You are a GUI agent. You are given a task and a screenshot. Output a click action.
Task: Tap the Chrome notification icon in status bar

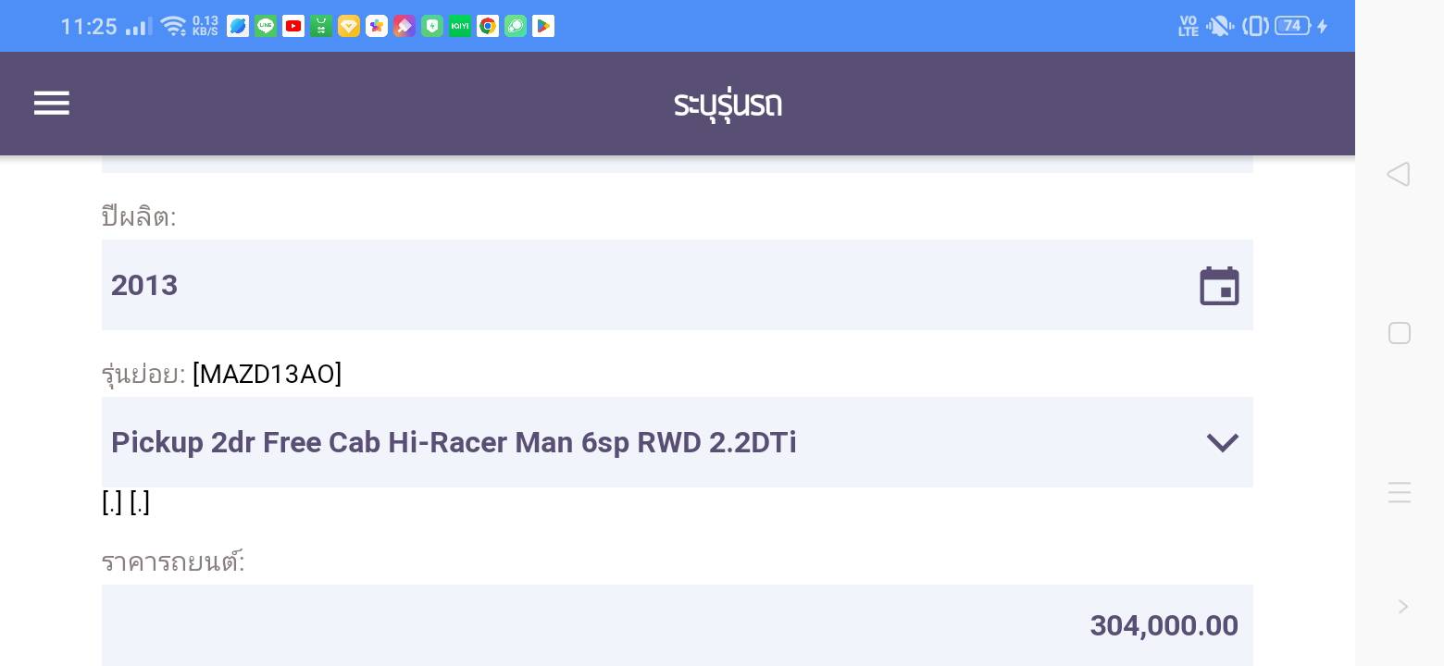pos(488,26)
